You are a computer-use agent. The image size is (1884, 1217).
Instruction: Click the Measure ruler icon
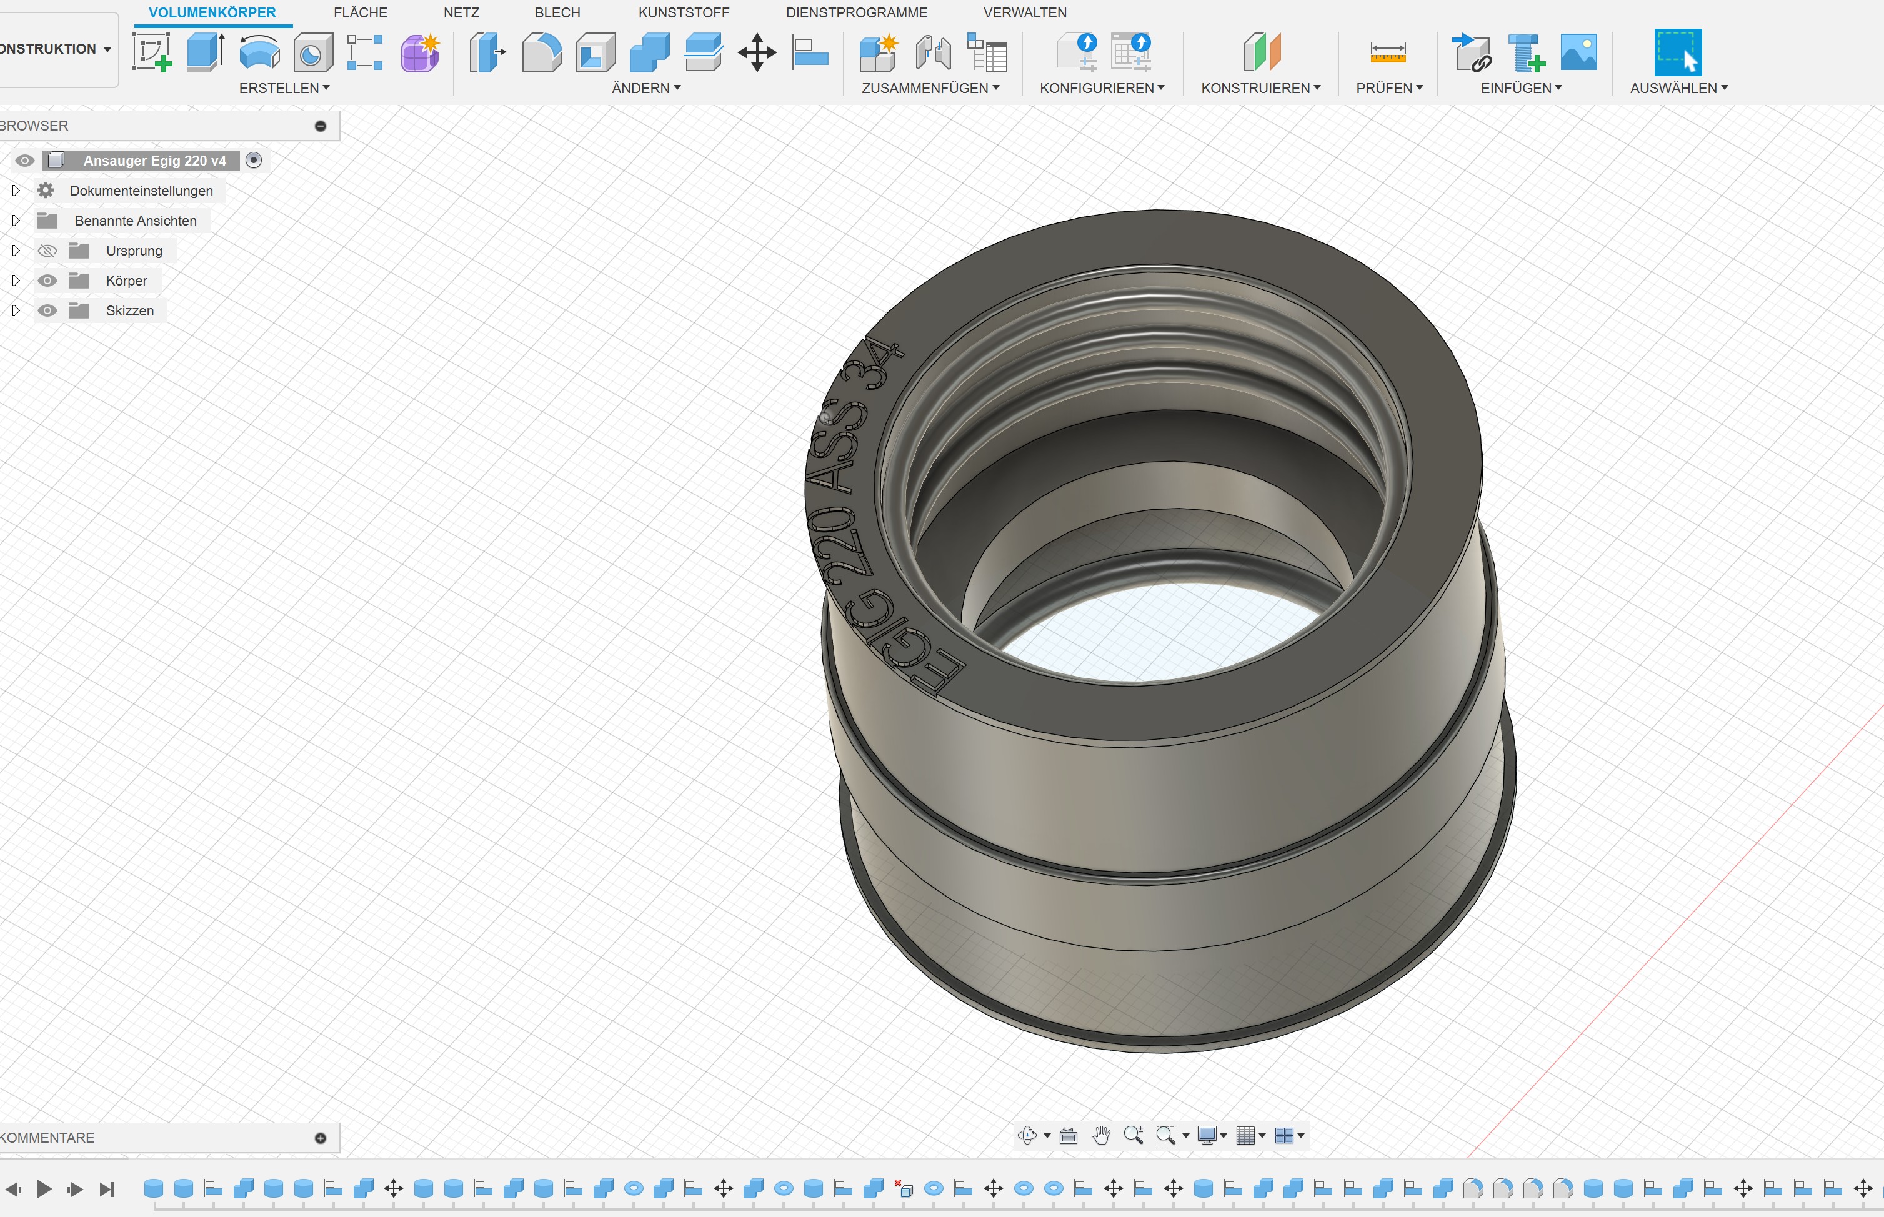click(x=1388, y=52)
